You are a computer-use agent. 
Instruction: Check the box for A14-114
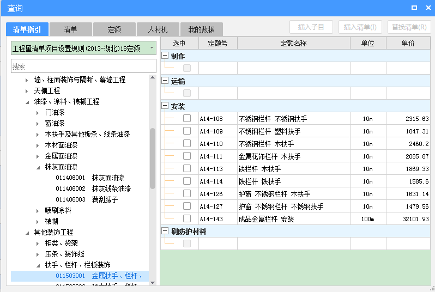click(187, 181)
